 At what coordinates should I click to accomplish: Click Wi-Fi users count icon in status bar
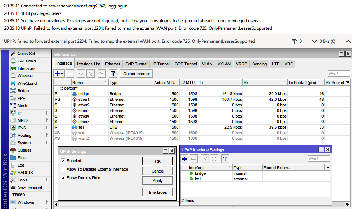(294, 41)
